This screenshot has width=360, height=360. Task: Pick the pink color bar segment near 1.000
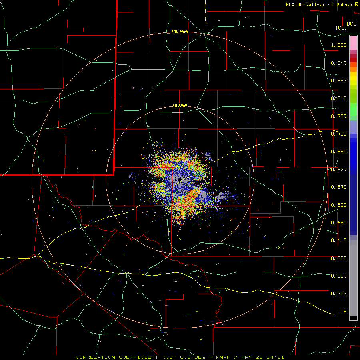tap(353, 43)
